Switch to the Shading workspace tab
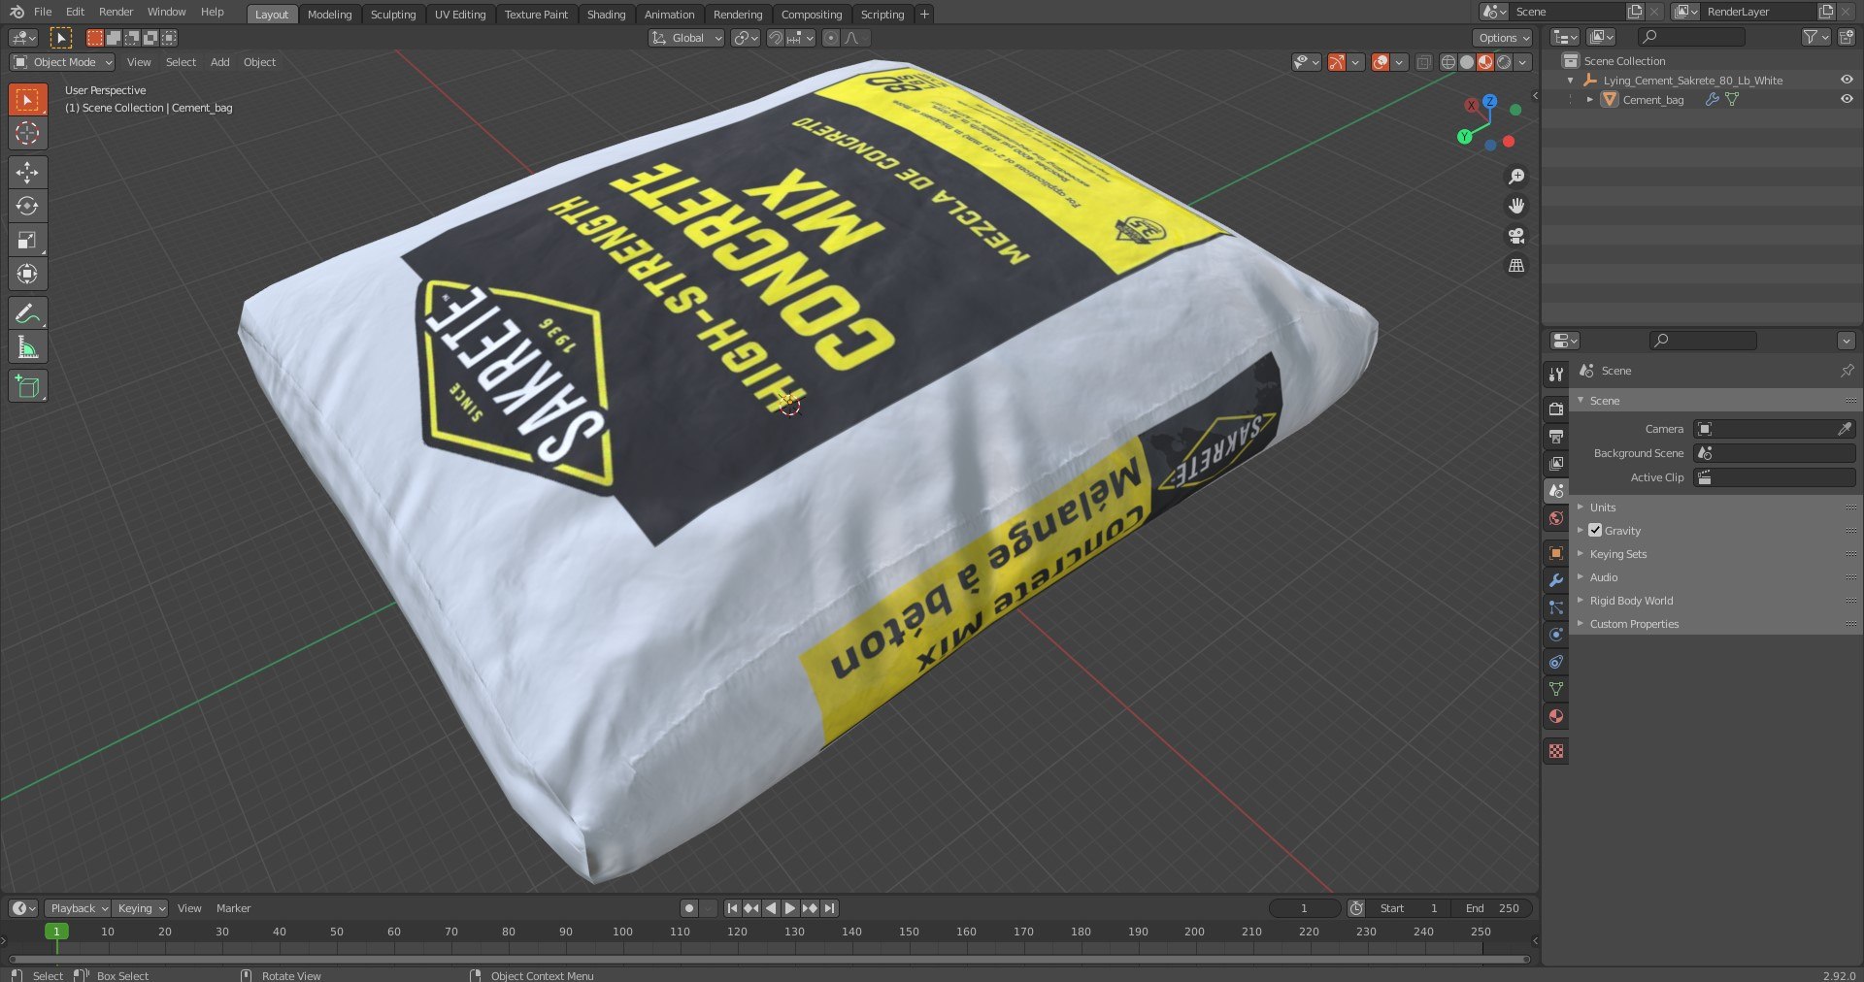This screenshot has width=1864, height=982. pos(606,15)
